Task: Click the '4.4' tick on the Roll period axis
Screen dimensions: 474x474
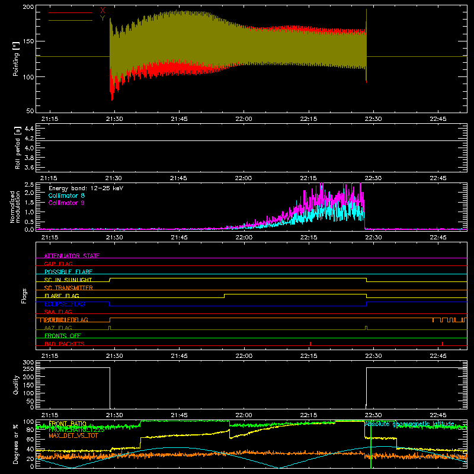Action: pos(29,129)
